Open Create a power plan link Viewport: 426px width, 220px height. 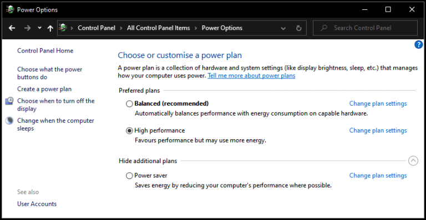44,89
